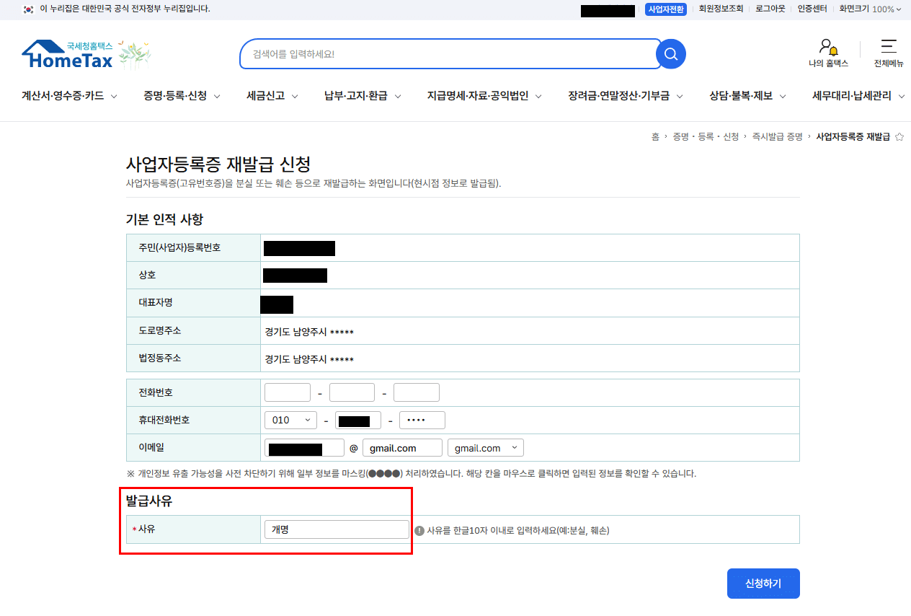Open the gmail.com email domain dropdown
The height and width of the screenshot is (616, 911).
(485, 447)
